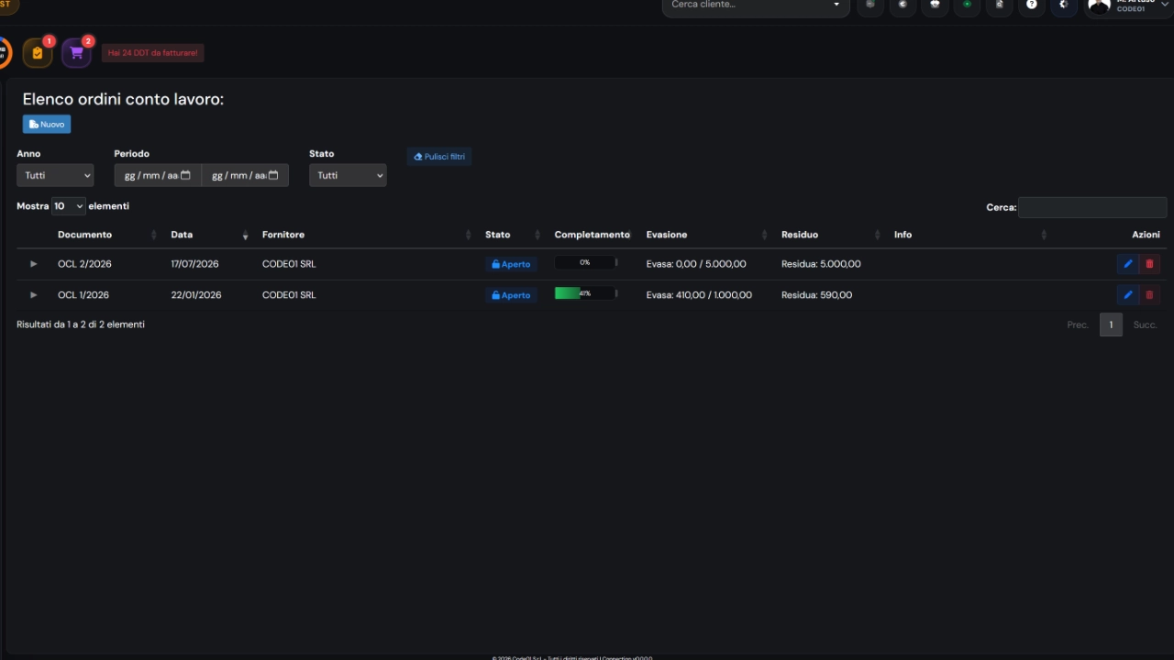Sort table by Data column
Viewport: 1174px width, 660px height.
(x=208, y=235)
